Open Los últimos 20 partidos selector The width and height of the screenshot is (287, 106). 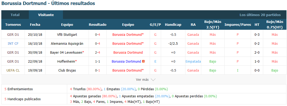pyautogui.click(x=260, y=15)
